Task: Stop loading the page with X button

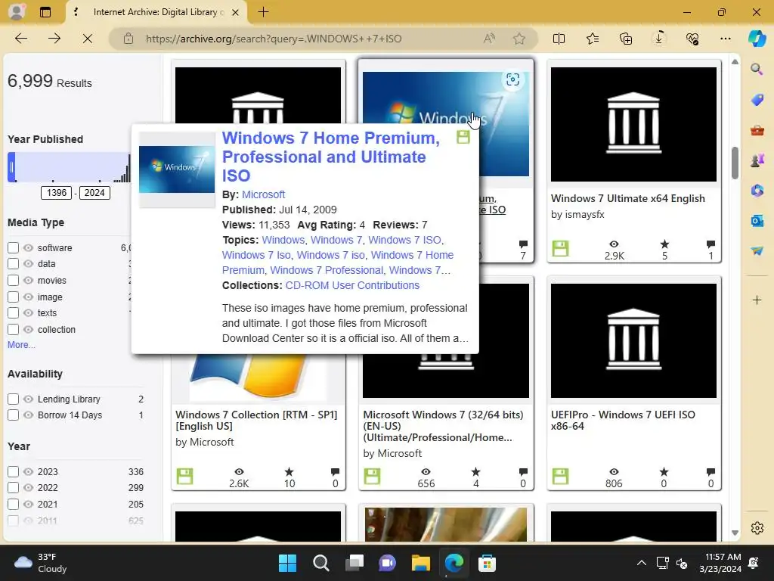Action: [88, 39]
